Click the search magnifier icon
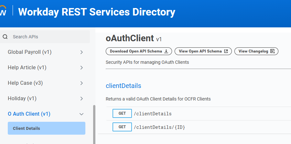The image size is (291, 144). point(5,37)
